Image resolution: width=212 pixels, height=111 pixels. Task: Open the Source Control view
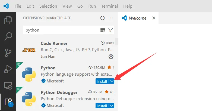(8, 53)
